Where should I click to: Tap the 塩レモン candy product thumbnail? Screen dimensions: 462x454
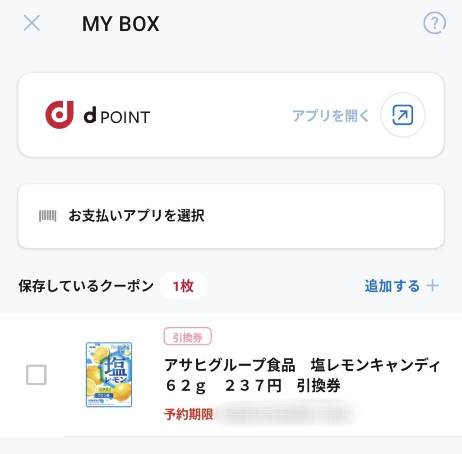pyautogui.click(x=109, y=375)
